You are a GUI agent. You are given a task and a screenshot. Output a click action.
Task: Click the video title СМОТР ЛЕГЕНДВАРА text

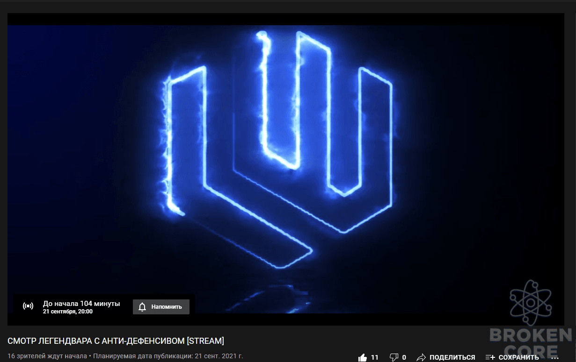point(116,340)
